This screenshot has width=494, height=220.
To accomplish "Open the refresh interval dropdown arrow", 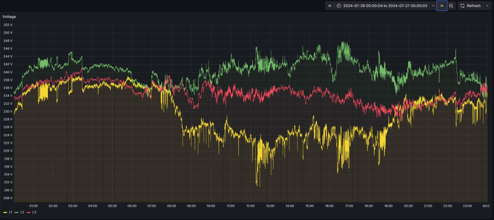I will 487,6.
